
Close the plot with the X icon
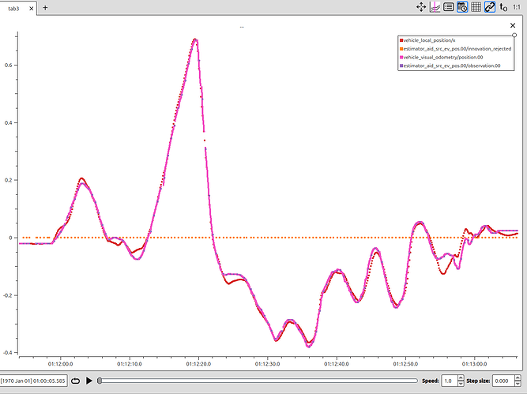514,25
